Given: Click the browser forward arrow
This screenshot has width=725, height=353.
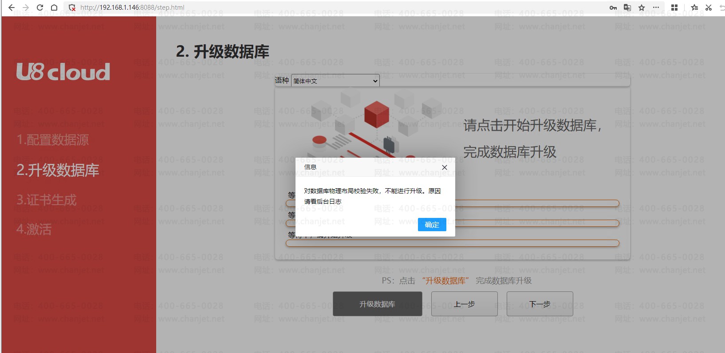Looking at the screenshot, I should click(x=26, y=8).
